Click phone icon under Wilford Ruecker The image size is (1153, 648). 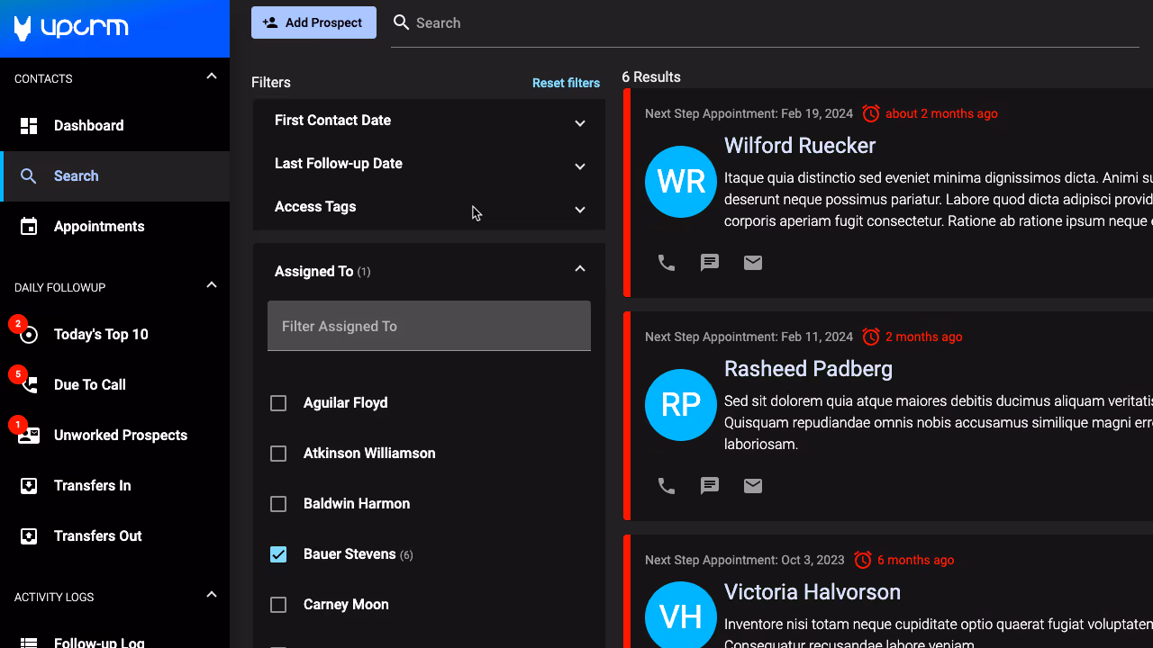pos(667,263)
